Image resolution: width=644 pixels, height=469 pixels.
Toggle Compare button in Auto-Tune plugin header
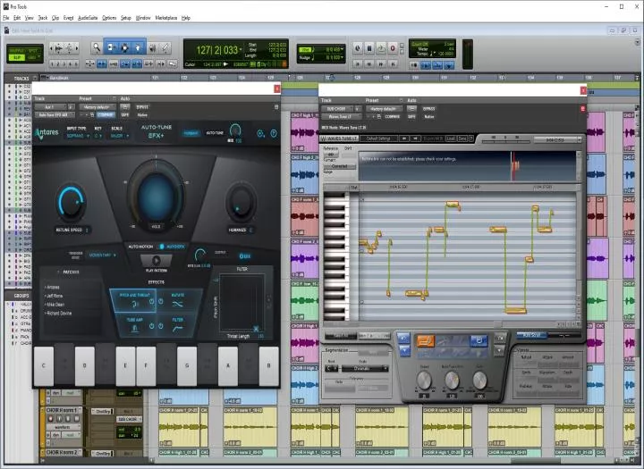[x=106, y=115]
